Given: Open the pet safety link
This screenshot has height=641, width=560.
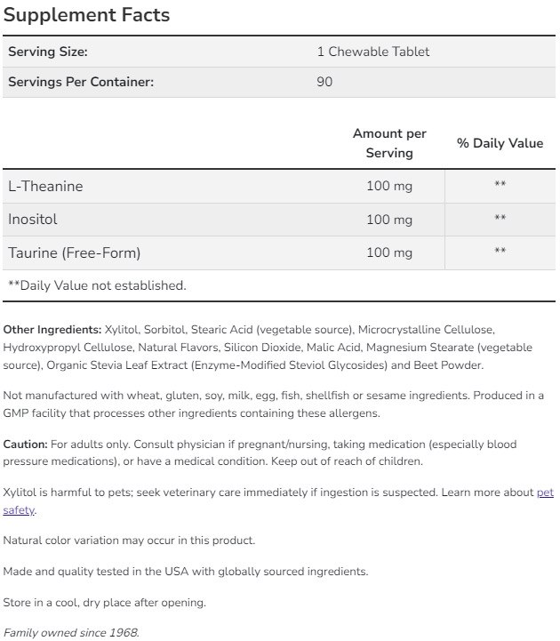Looking at the screenshot, I should (544, 492).
